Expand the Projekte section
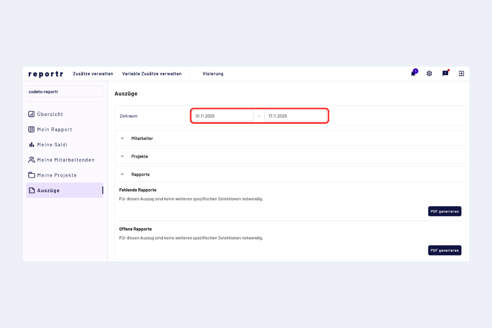This screenshot has width=492, height=328. point(122,157)
